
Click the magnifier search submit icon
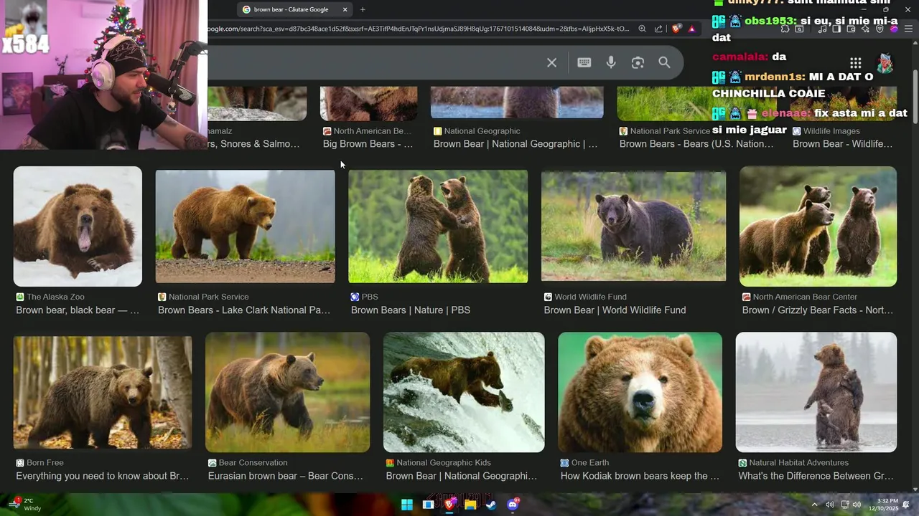point(664,62)
